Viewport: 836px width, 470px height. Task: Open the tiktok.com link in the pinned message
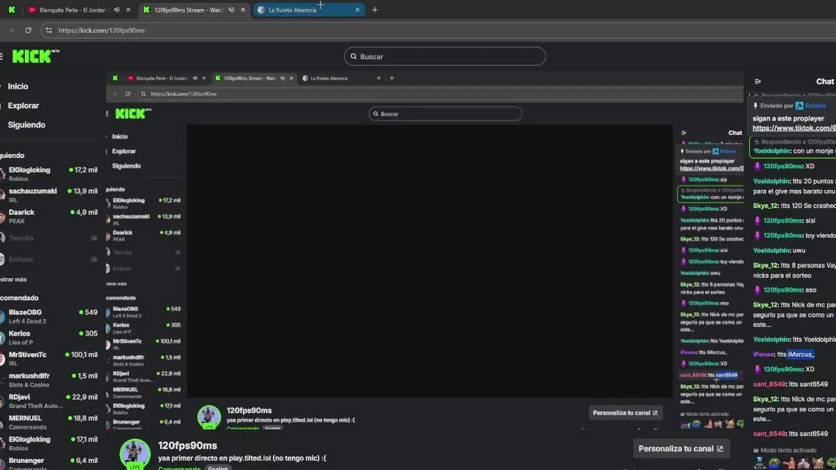coord(794,128)
